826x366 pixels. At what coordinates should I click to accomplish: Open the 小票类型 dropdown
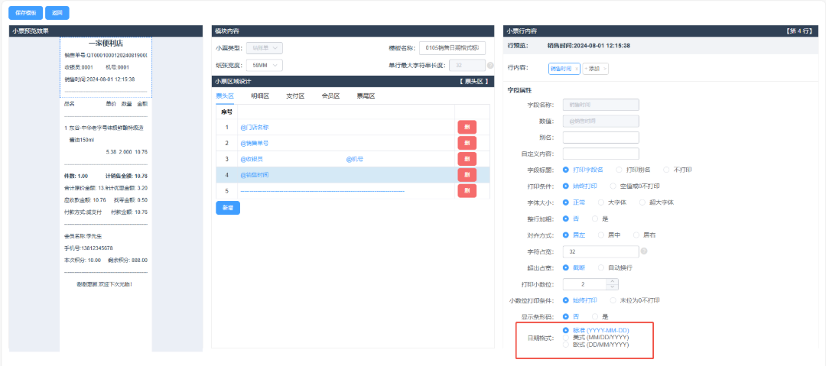click(265, 48)
